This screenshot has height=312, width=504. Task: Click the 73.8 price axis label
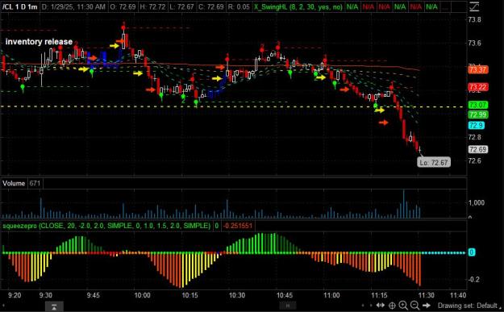(x=475, y=19)
